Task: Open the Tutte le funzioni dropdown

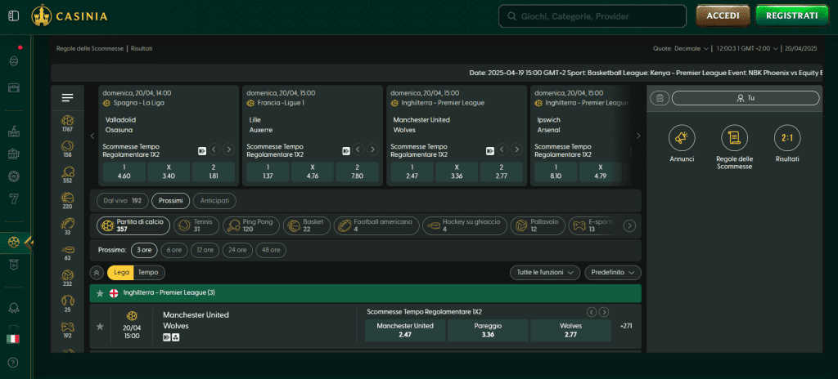Action: click(x=545, y=272)
